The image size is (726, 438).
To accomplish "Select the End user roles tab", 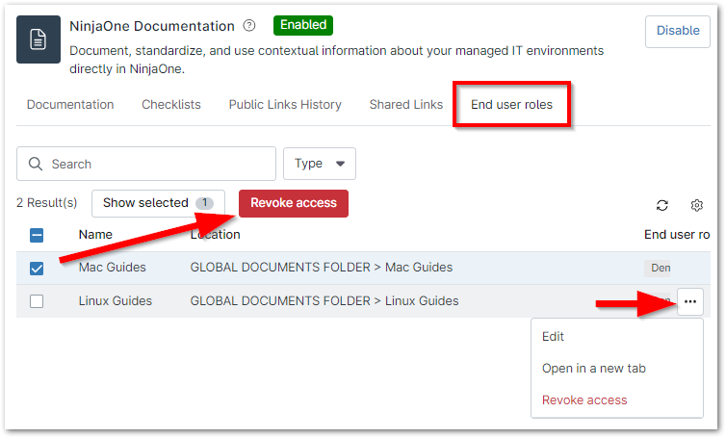I will click(x=511, y=105).
